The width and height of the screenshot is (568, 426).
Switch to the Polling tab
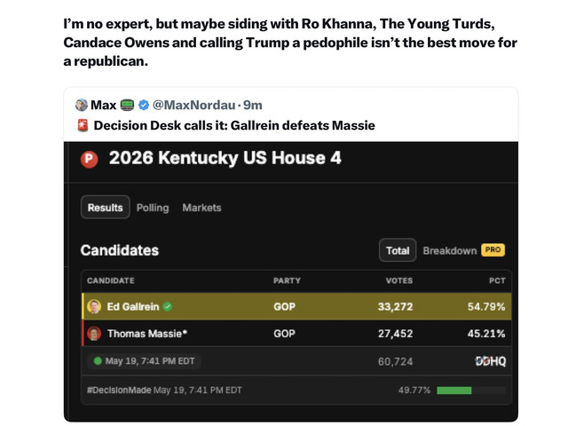pyautogui.click(x=153, y=208)
